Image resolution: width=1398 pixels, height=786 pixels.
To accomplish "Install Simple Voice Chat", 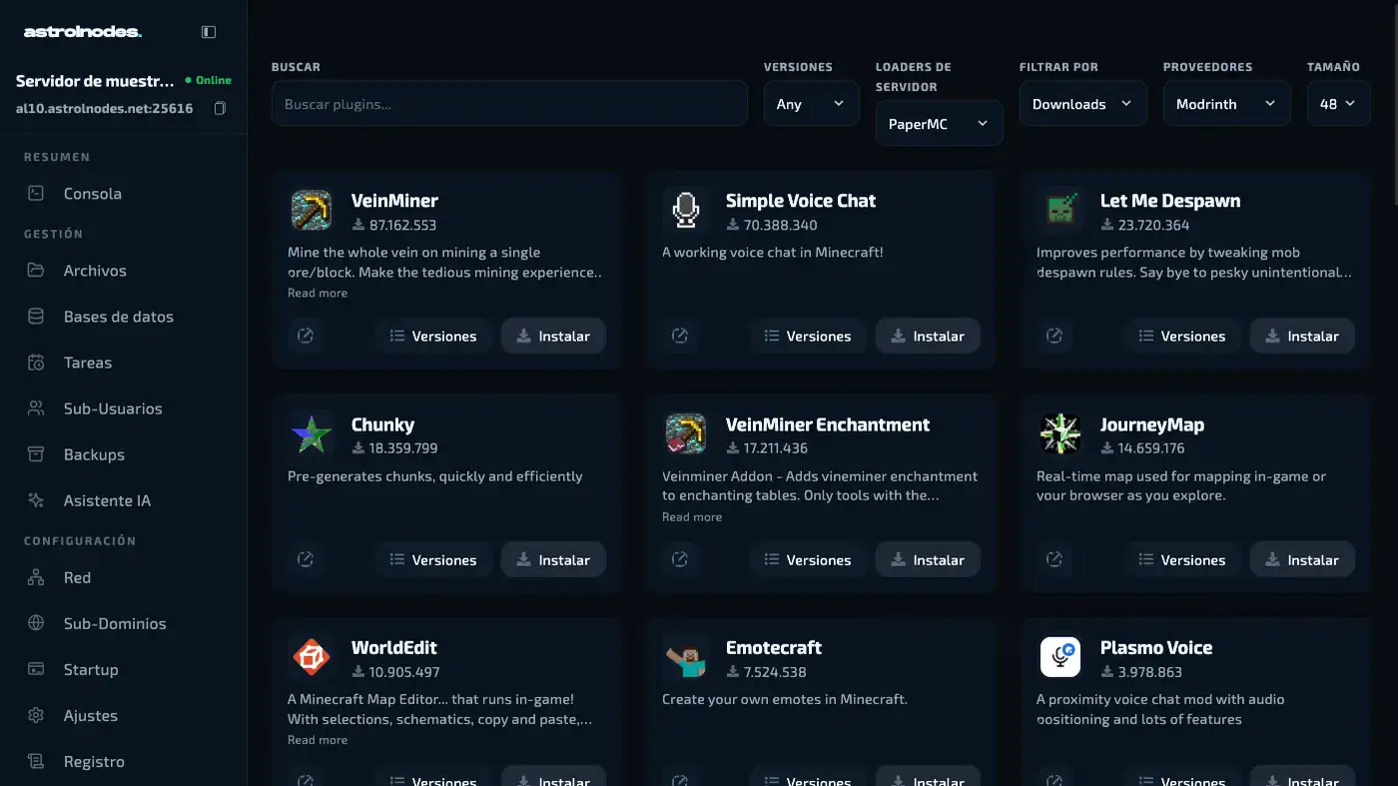I will coord(928,336).
